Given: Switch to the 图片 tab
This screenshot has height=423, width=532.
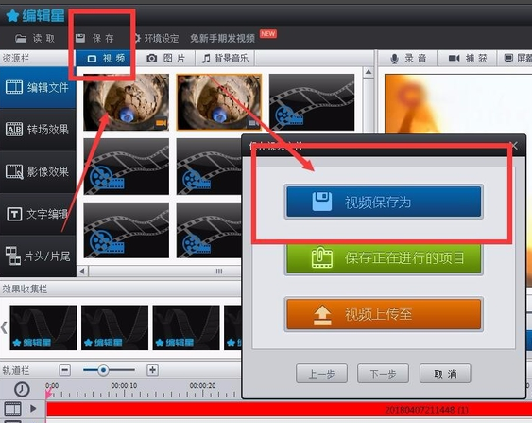Looking at the screenshot, I should click(165, 59).
